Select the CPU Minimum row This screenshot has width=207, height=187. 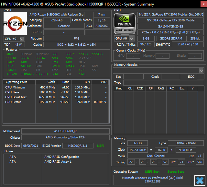(x=56, y=88)
